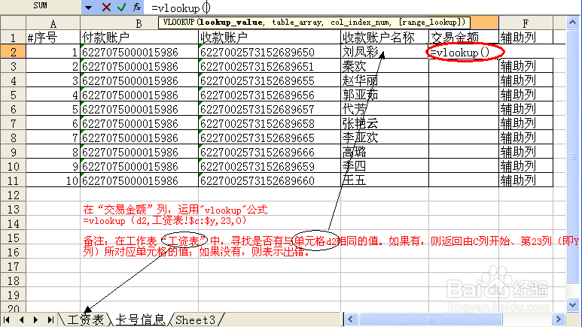
Task: Go to last sheet tab arrow
Action: point(50,319)
